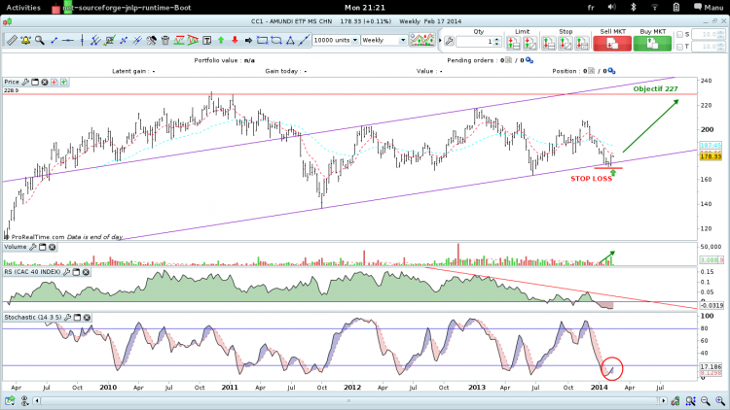Open the Manu user menu
Viewport: 730px width, 410px height.
[709, 8]
